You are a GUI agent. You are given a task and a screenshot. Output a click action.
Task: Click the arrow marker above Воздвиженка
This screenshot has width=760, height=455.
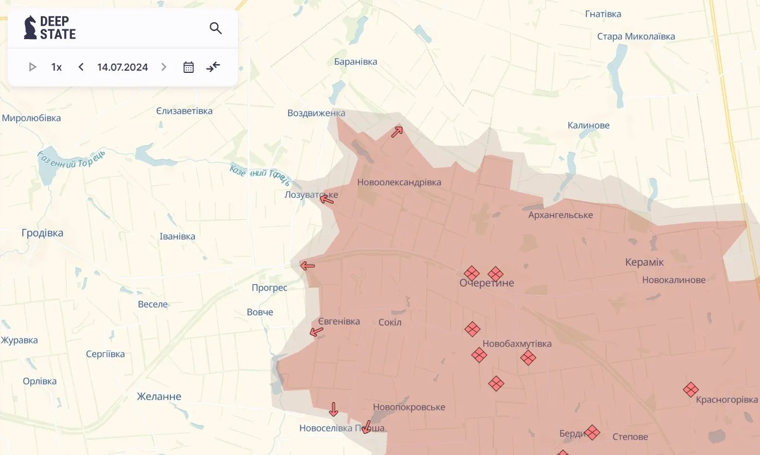(396, 131)
